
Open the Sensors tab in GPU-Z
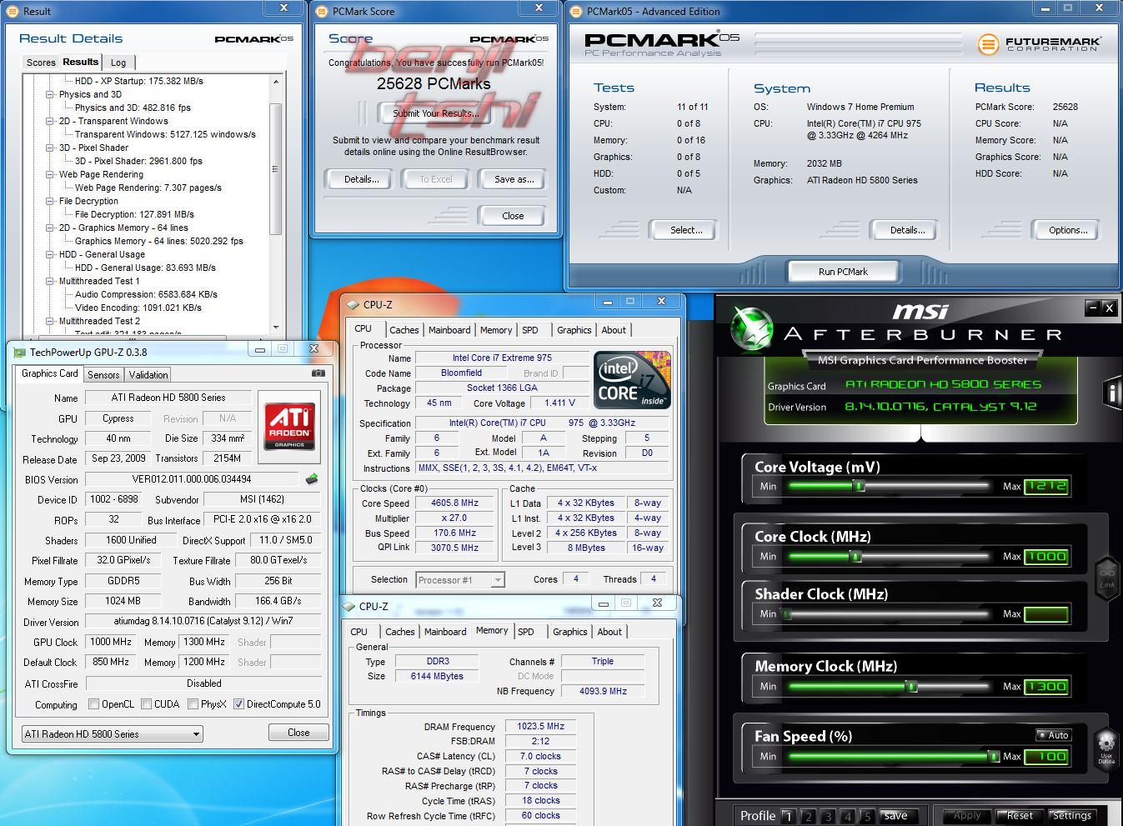[x=103, y=375]
